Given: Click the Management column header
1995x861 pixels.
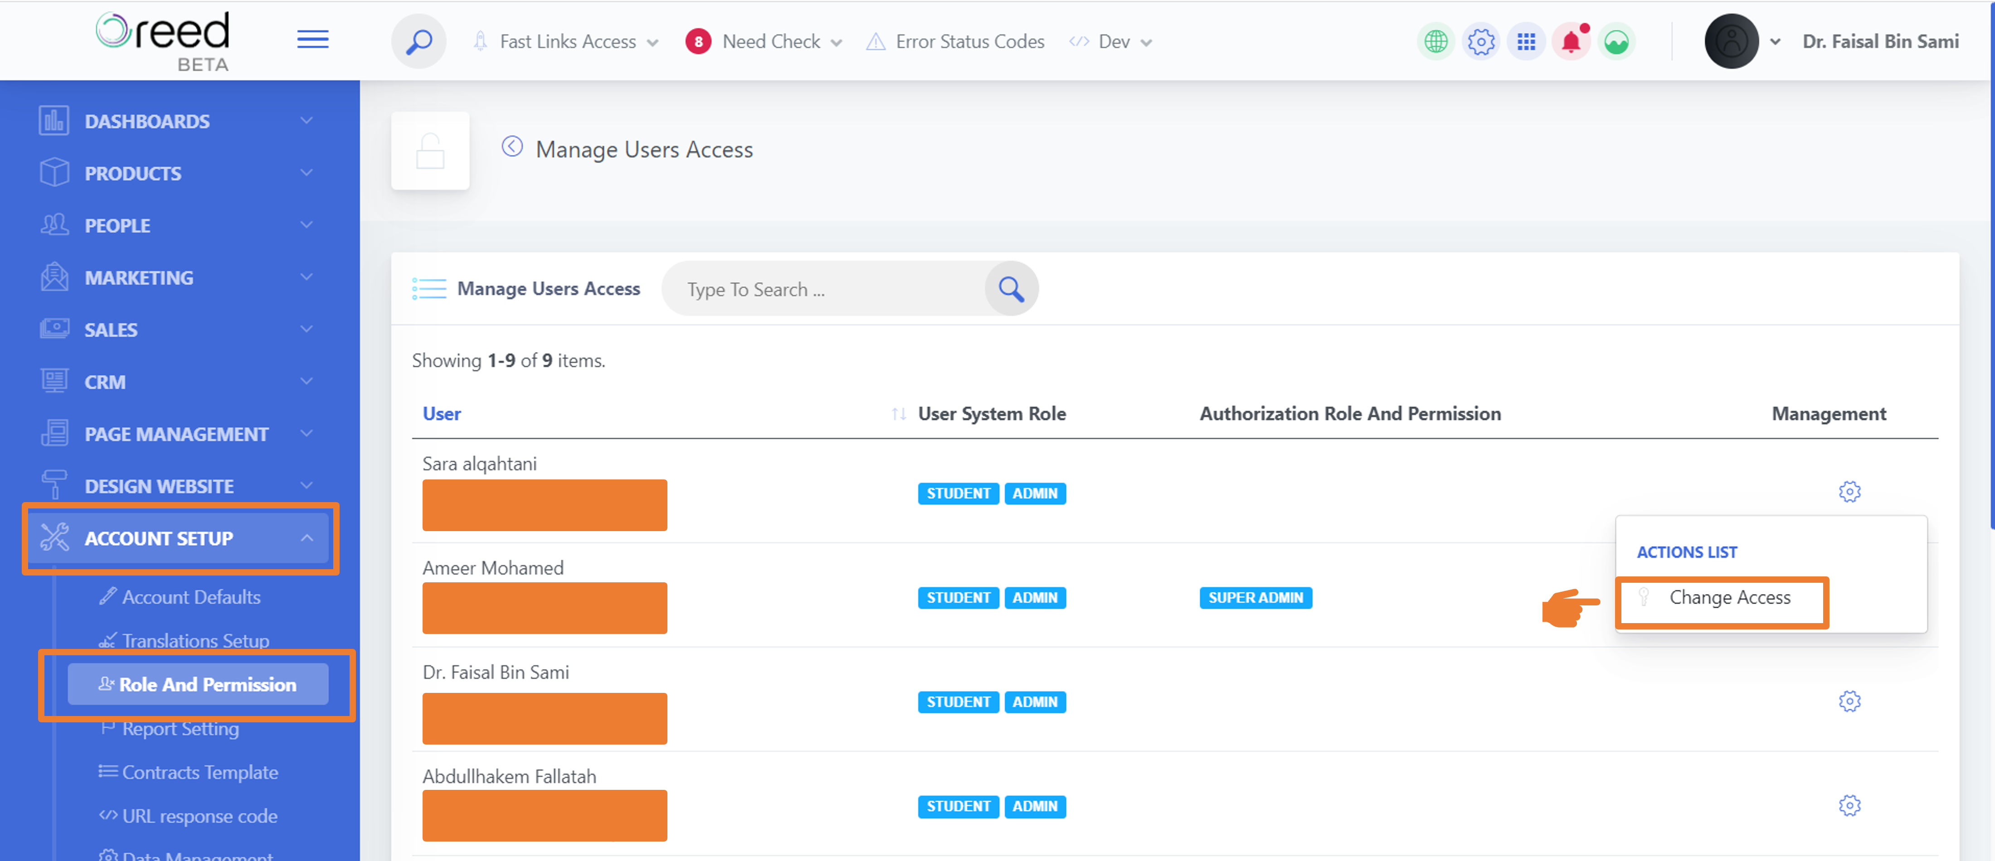Looking at the screenshot, I should tap(1829, 414).
